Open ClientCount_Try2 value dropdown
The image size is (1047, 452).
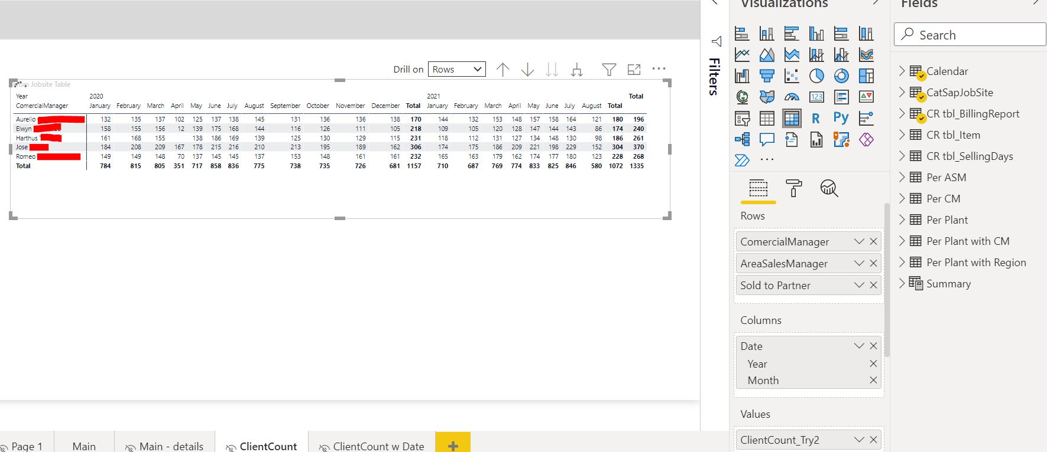[x=859, y=440]
